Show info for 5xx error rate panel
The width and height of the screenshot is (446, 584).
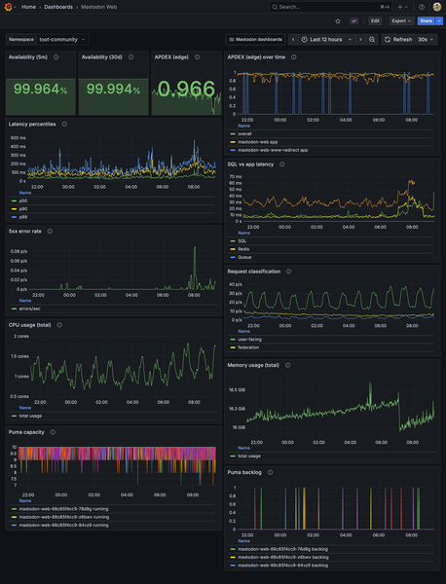(50, 232)
